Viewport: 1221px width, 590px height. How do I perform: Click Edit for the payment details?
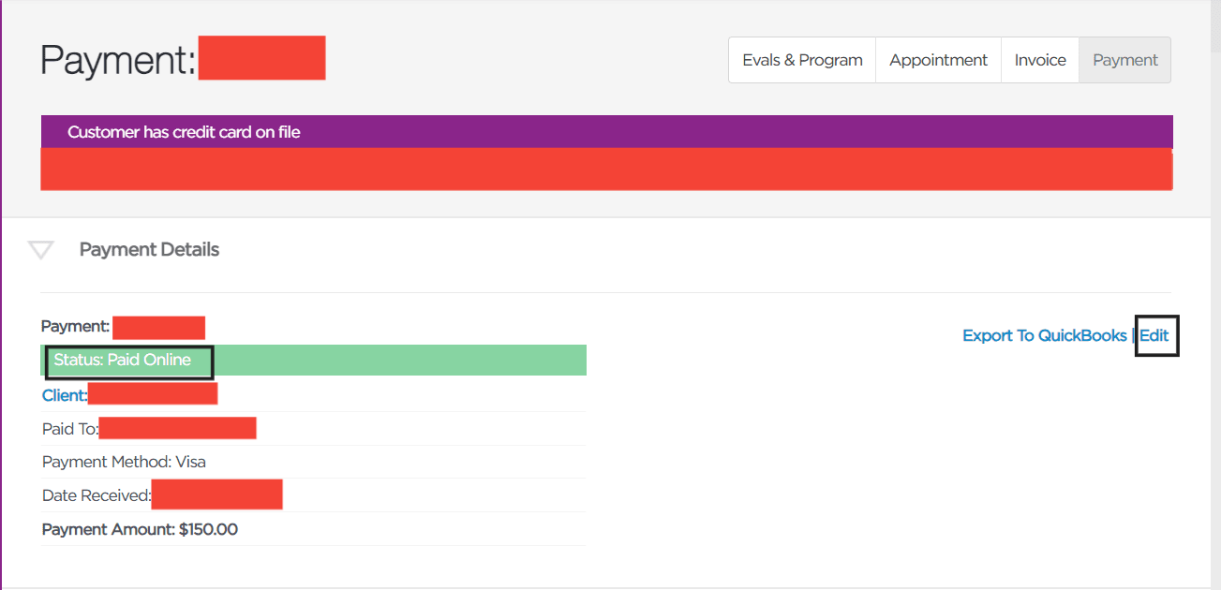1154,335
